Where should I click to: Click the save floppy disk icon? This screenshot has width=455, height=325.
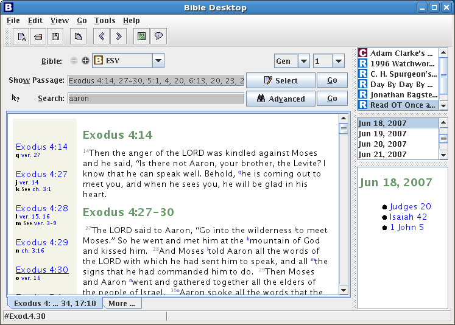pyautogui.click(x=55, y=37)
